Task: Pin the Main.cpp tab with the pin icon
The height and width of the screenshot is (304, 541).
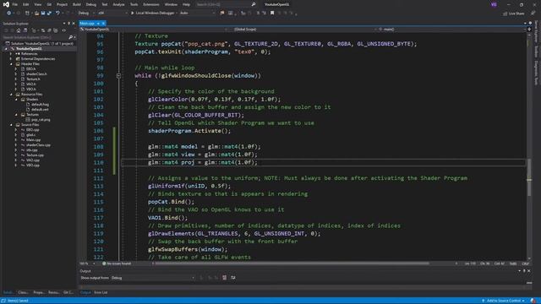Action: click(x=98, y=24)
